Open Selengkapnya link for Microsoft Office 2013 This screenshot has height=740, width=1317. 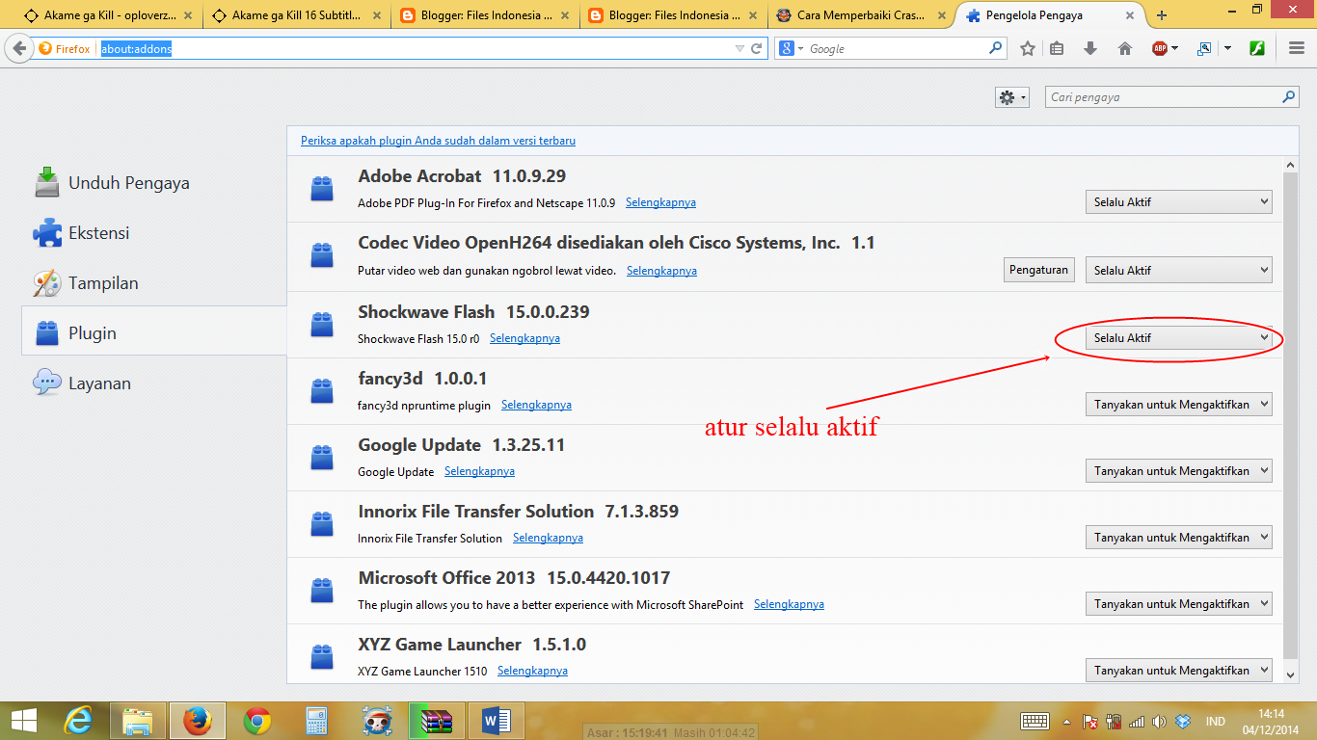(x=789, y=604)
